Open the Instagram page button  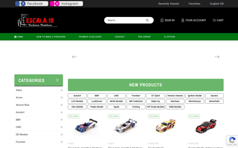pos(67,4)
